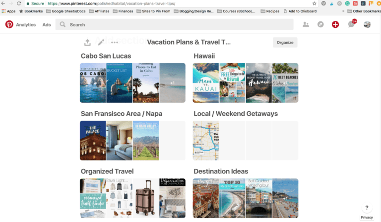Open the Recipes bookmarks folder

270,11
